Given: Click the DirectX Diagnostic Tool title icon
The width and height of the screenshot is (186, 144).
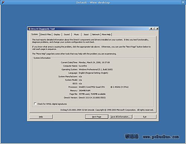Looking at the screenshot, I should tap(29, 29).
